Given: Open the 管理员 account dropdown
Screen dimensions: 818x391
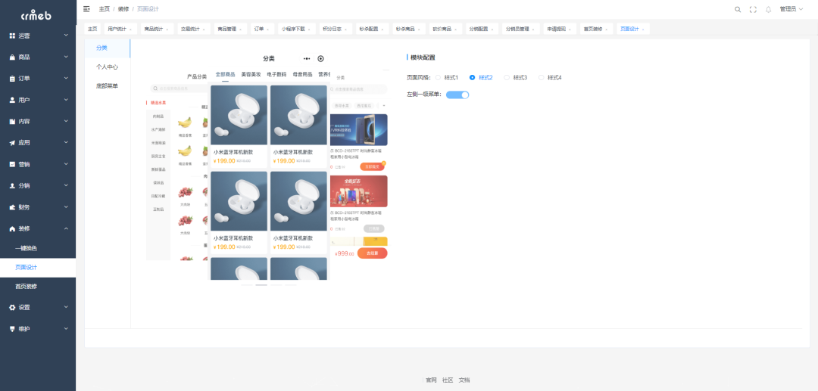Looking at the screenshot, I should [791, 9].
